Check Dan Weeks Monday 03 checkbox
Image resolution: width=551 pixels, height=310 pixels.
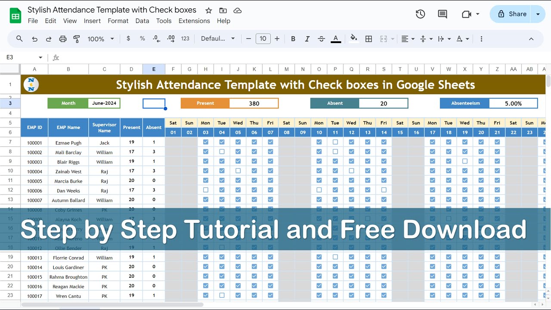(x=206, y=190)
